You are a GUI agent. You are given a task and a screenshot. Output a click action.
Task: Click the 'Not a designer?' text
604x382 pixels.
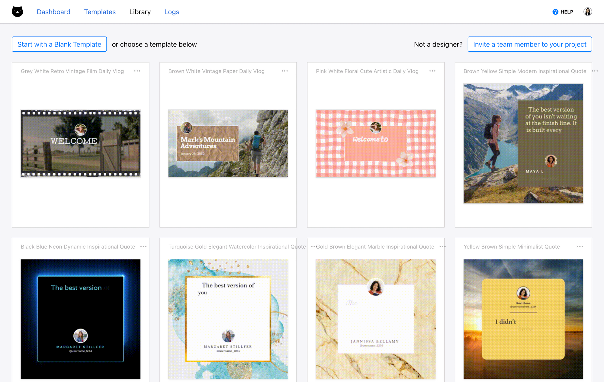pyautogui.click(x=438, y=44)
